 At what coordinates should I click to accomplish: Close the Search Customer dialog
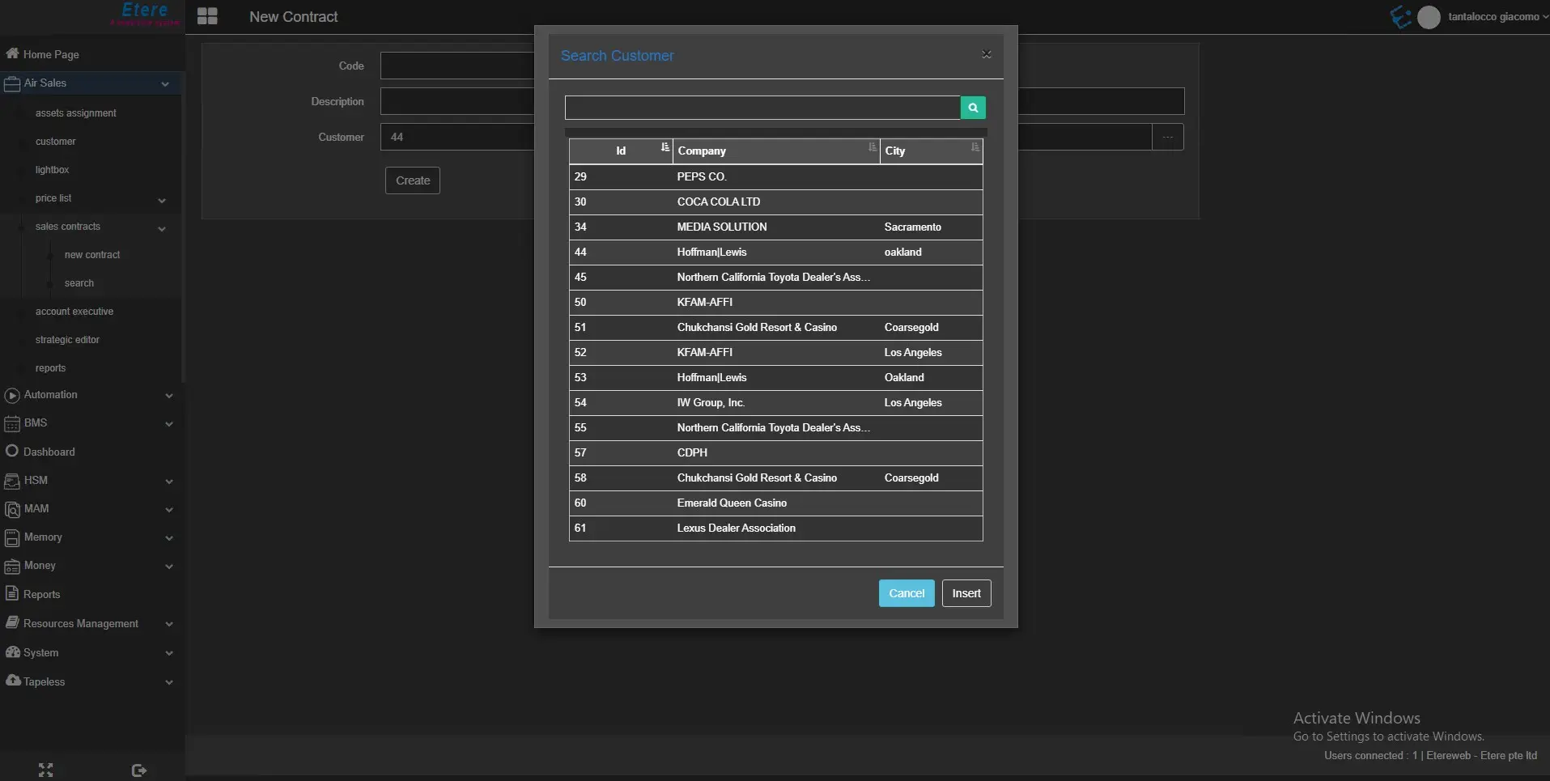point(986,54)
